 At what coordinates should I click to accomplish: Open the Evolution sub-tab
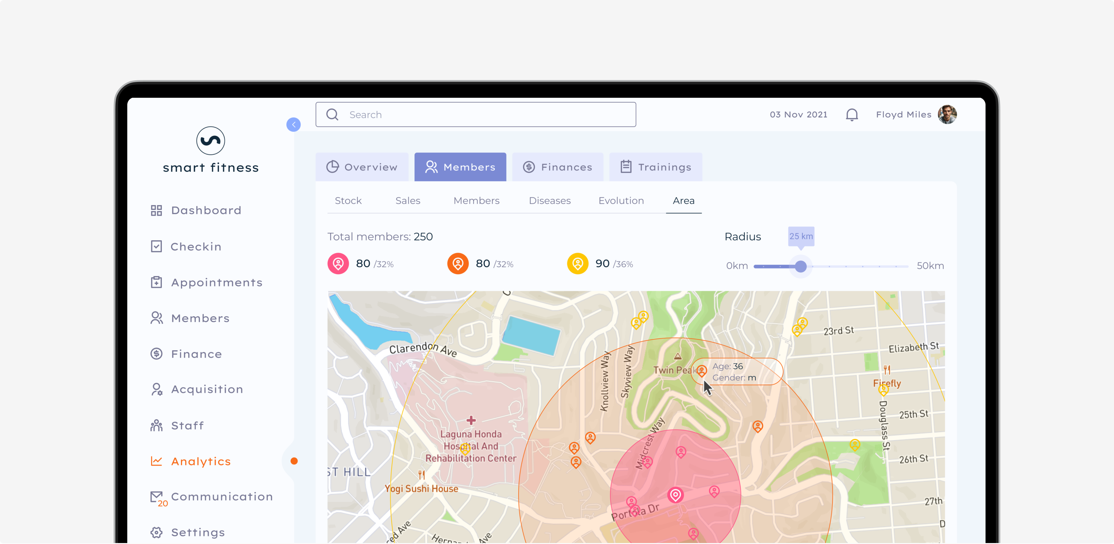tap(621, 201)
